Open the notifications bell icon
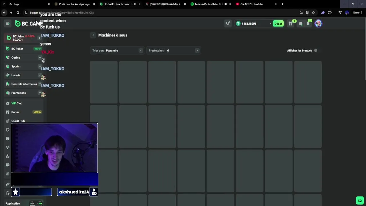Screen dimensions: 366x206 click(308, 24)
